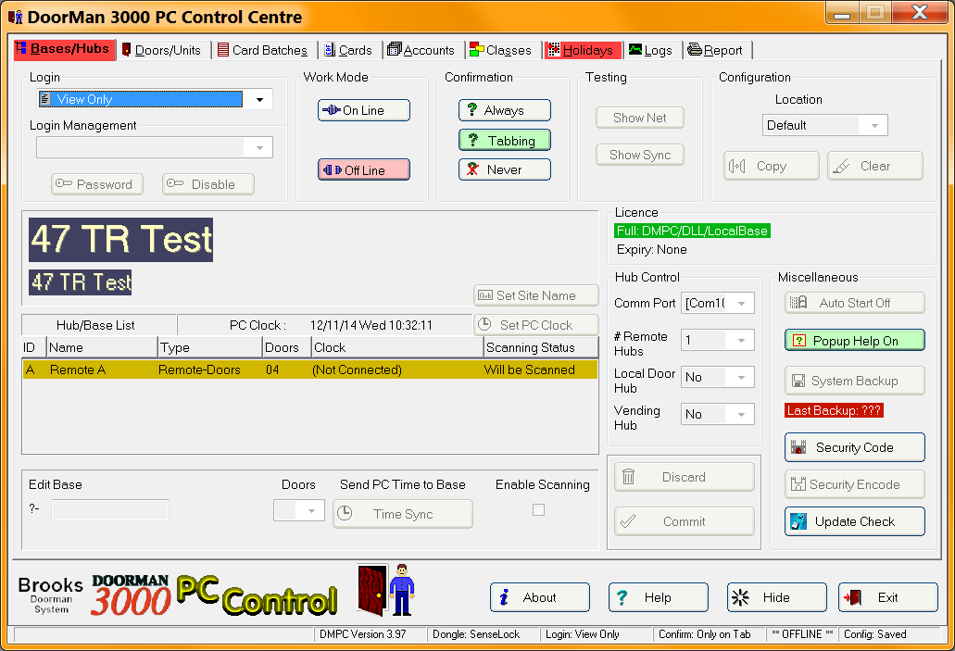The height and width of the screenshot is (651, 955).
Task: Tick the Enable Scanning checkbox
Action: click(538, 509)
